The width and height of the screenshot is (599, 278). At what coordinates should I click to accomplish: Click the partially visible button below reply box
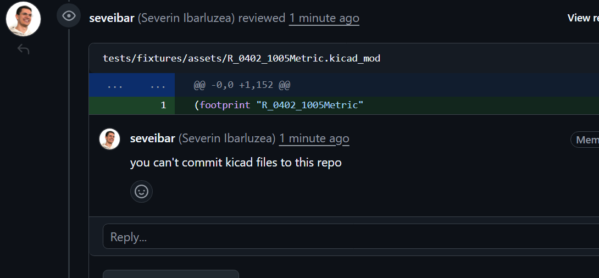click(x=171, y=274)
